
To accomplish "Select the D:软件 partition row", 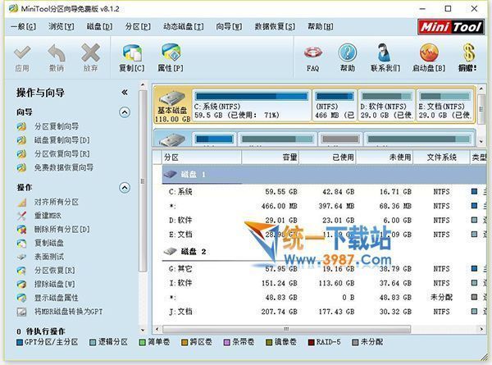I will pyautogui.click(x=324, y=221).
